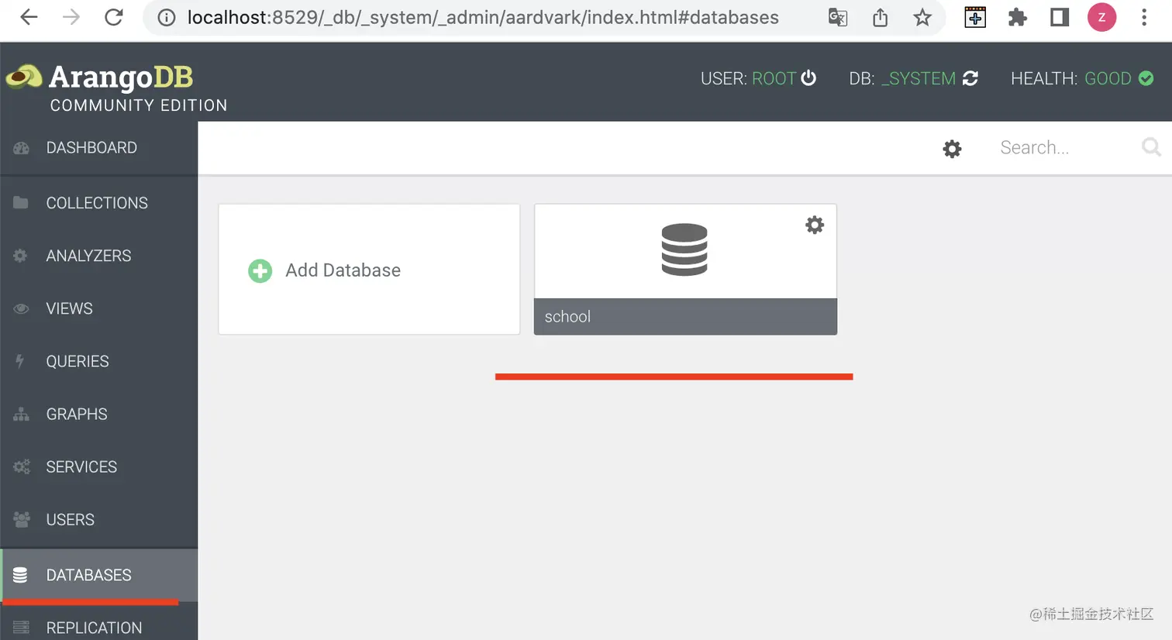
Task: Open browser extensions puzzle icon
Action: pyautogui.click(x=1017, y=17)
